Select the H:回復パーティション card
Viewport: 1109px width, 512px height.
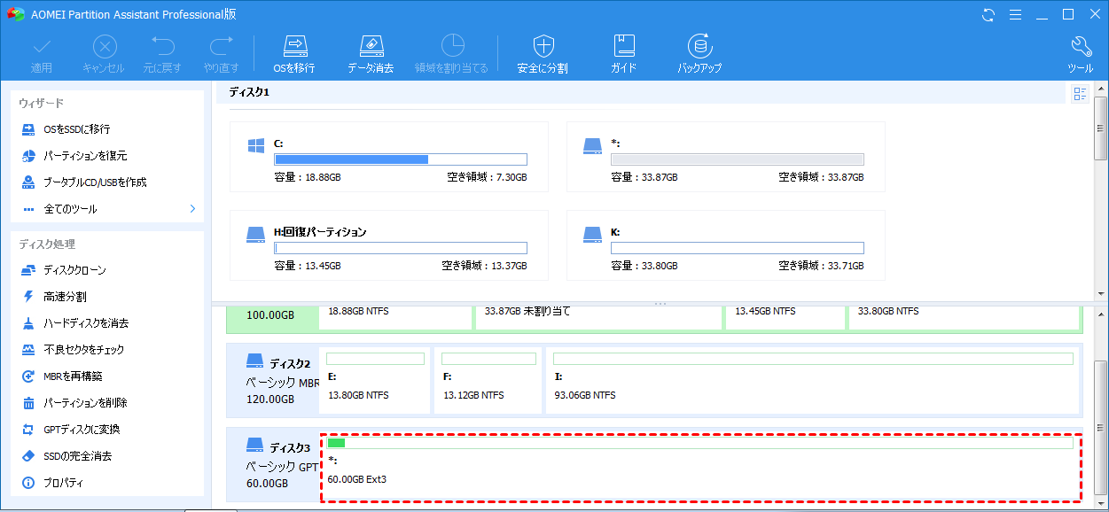(388, 245)
